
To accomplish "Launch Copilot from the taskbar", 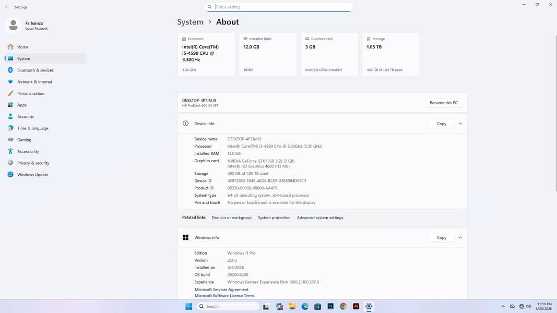I will click(279, 307).
